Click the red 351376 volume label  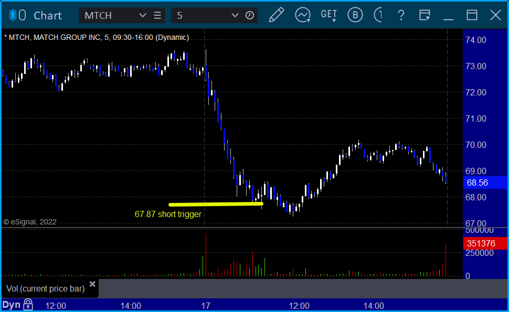[485, 243]
